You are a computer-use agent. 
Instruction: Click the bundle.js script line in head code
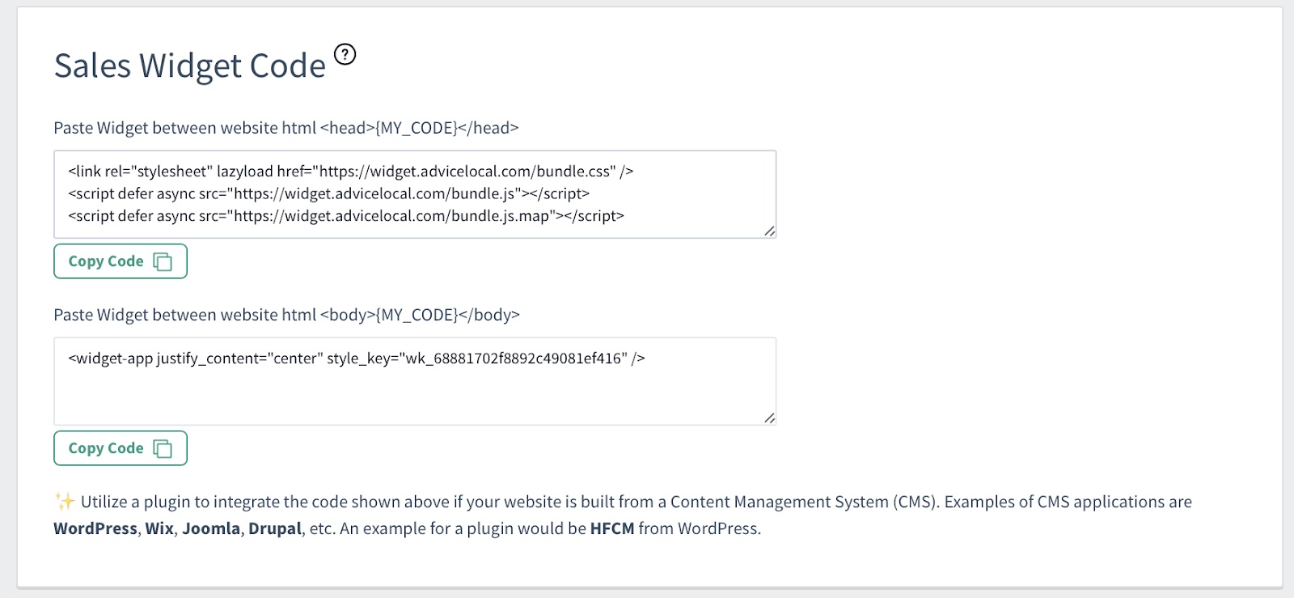[x=328, y=193]
